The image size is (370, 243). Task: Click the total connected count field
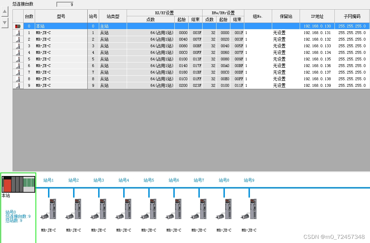tap(65, 4)
